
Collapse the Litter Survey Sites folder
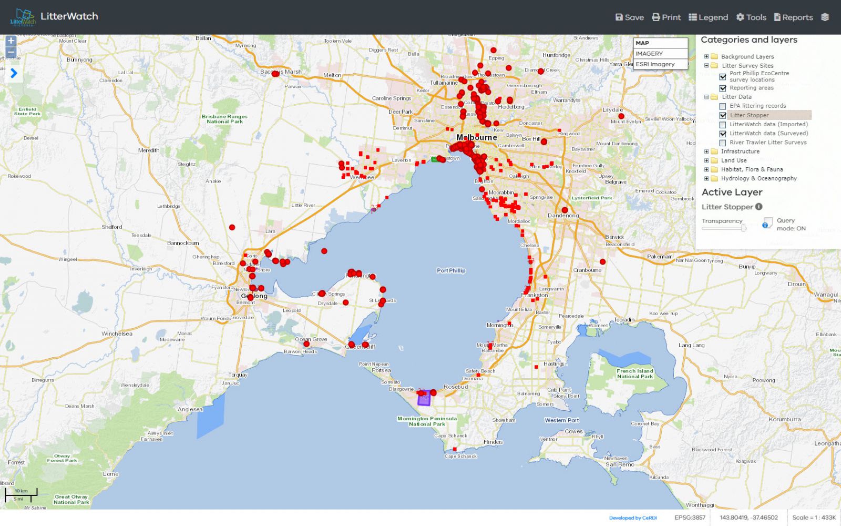click(x=706, y=66)
